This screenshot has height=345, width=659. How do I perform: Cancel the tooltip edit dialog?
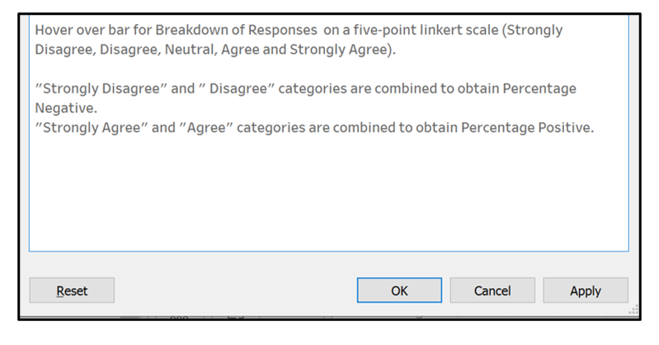tap(492, 291)
